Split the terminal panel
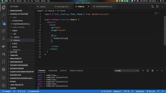166x93 pixels. [x=148, y=71]
